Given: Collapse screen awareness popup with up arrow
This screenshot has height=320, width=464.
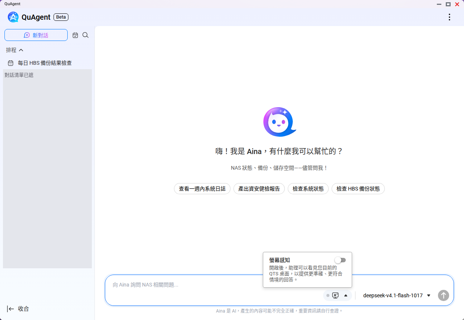Looking at the screenshot, I should (x=346, y=295).
